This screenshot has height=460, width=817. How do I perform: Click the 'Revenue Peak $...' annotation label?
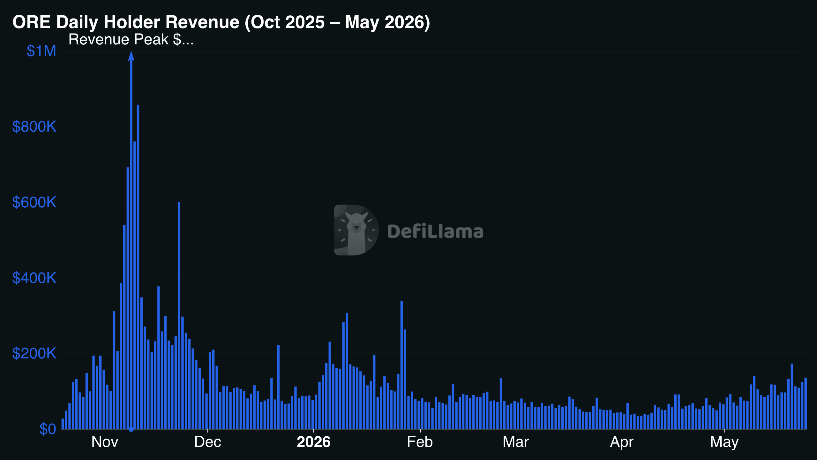tap(131, 40)
